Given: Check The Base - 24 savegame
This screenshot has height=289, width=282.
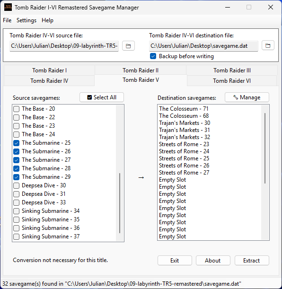Looking at the screenshot, I should 17,134.
